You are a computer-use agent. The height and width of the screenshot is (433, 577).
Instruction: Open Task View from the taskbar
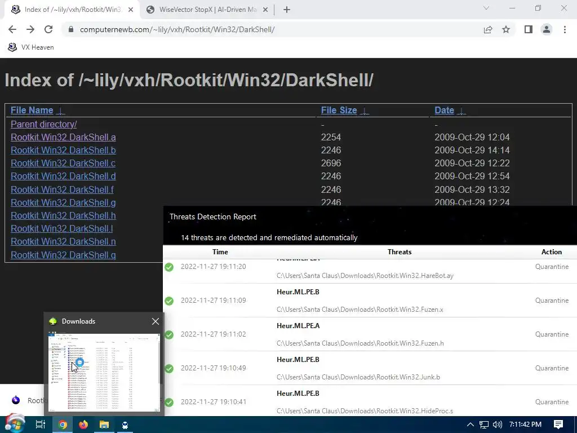coord(41,425)
